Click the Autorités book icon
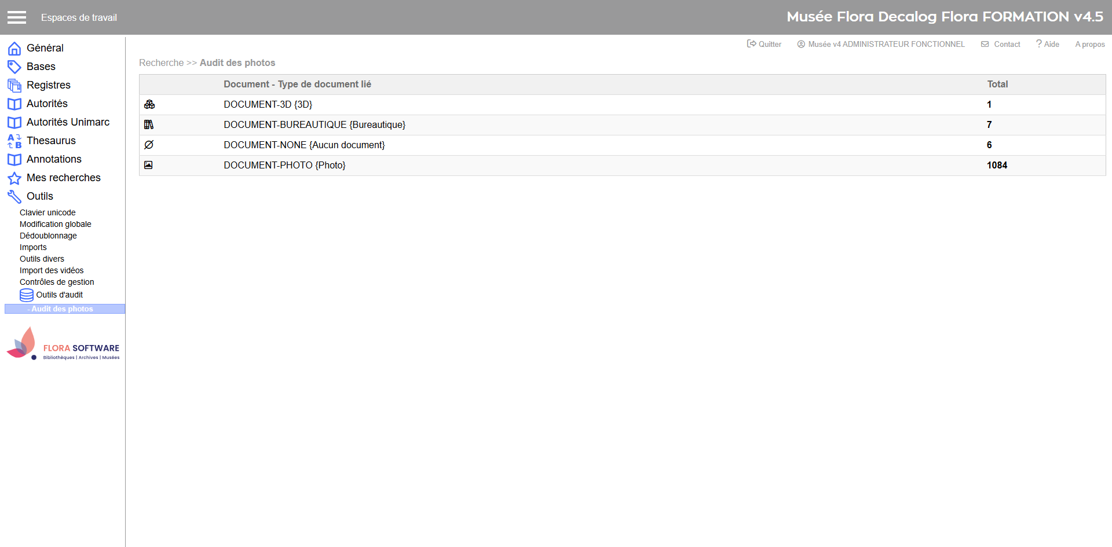Viewport: 1112px width, 547px height. click(14, 104)
